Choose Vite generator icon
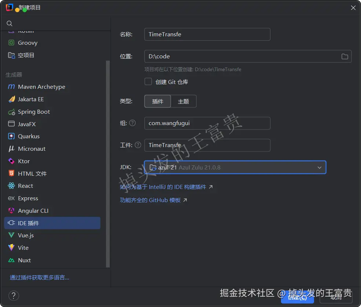This screenshot has height=307, width=361. [11, 248]
